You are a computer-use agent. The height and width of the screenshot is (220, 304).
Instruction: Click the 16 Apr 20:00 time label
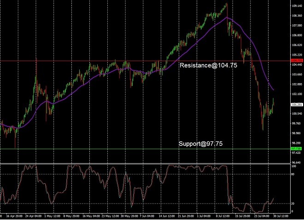(14, 216)
